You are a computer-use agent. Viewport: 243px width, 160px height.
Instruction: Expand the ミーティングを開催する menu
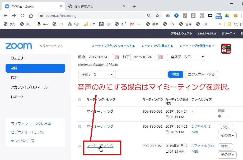(x=197, y=46)
